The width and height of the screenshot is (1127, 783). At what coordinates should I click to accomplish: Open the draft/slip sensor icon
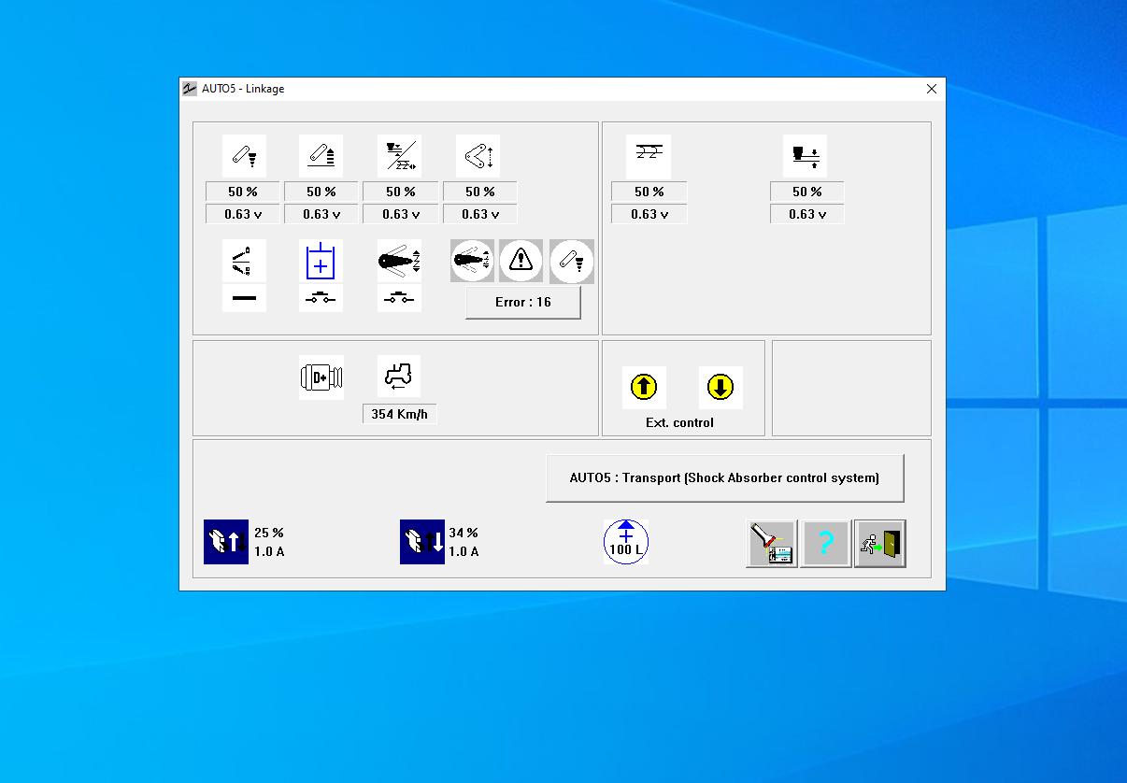[400, 155]
